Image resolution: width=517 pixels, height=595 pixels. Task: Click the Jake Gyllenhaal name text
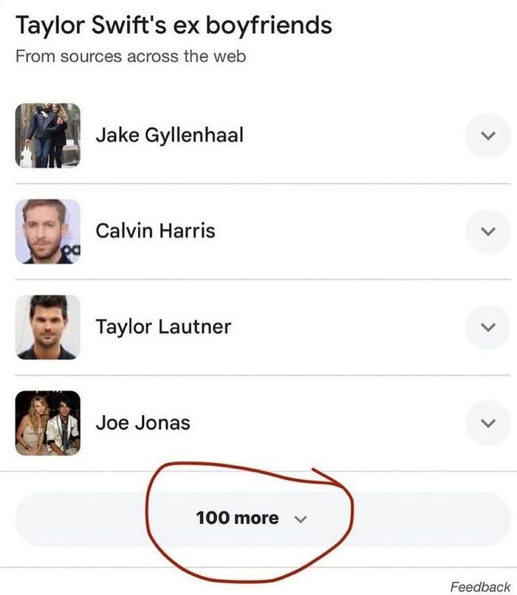point(169,135)
